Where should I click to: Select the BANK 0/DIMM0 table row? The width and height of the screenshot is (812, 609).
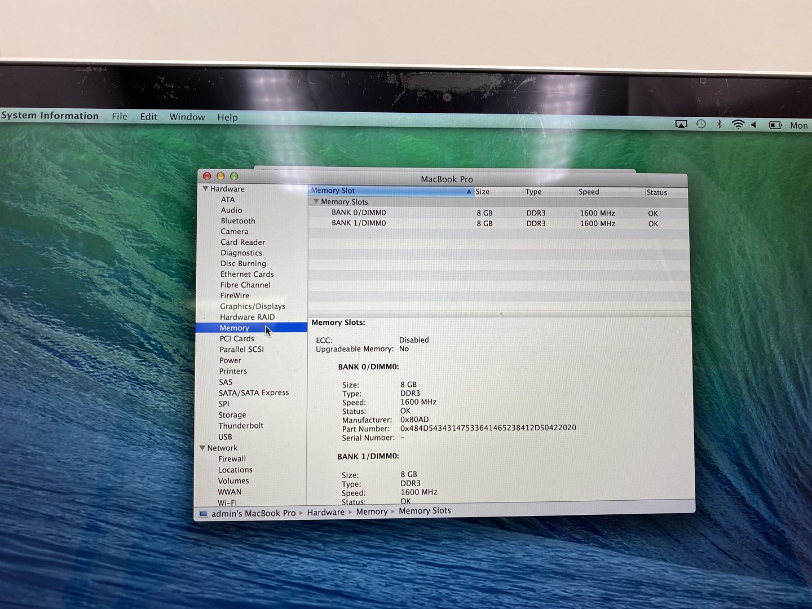pyautogui.click(x=498, y=213)
